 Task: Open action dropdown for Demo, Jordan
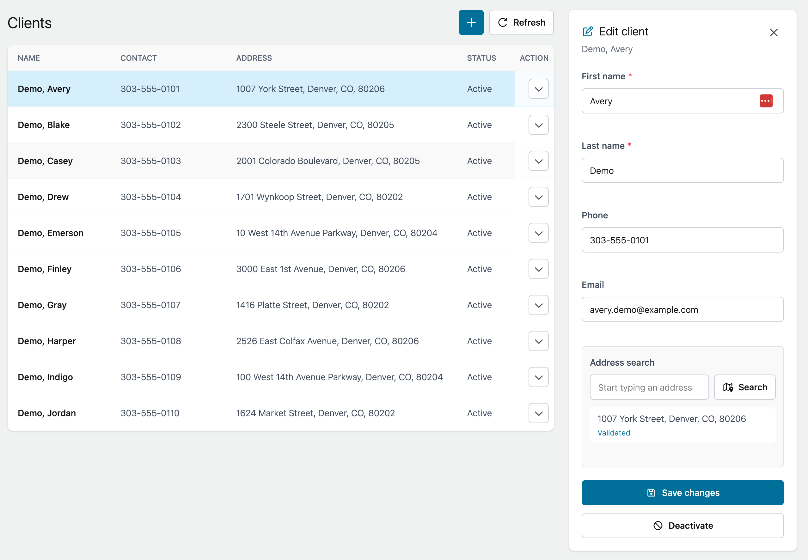(x=538, y=413)
